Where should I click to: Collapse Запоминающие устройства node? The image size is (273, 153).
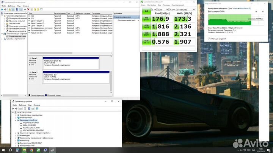coord(2,34)
